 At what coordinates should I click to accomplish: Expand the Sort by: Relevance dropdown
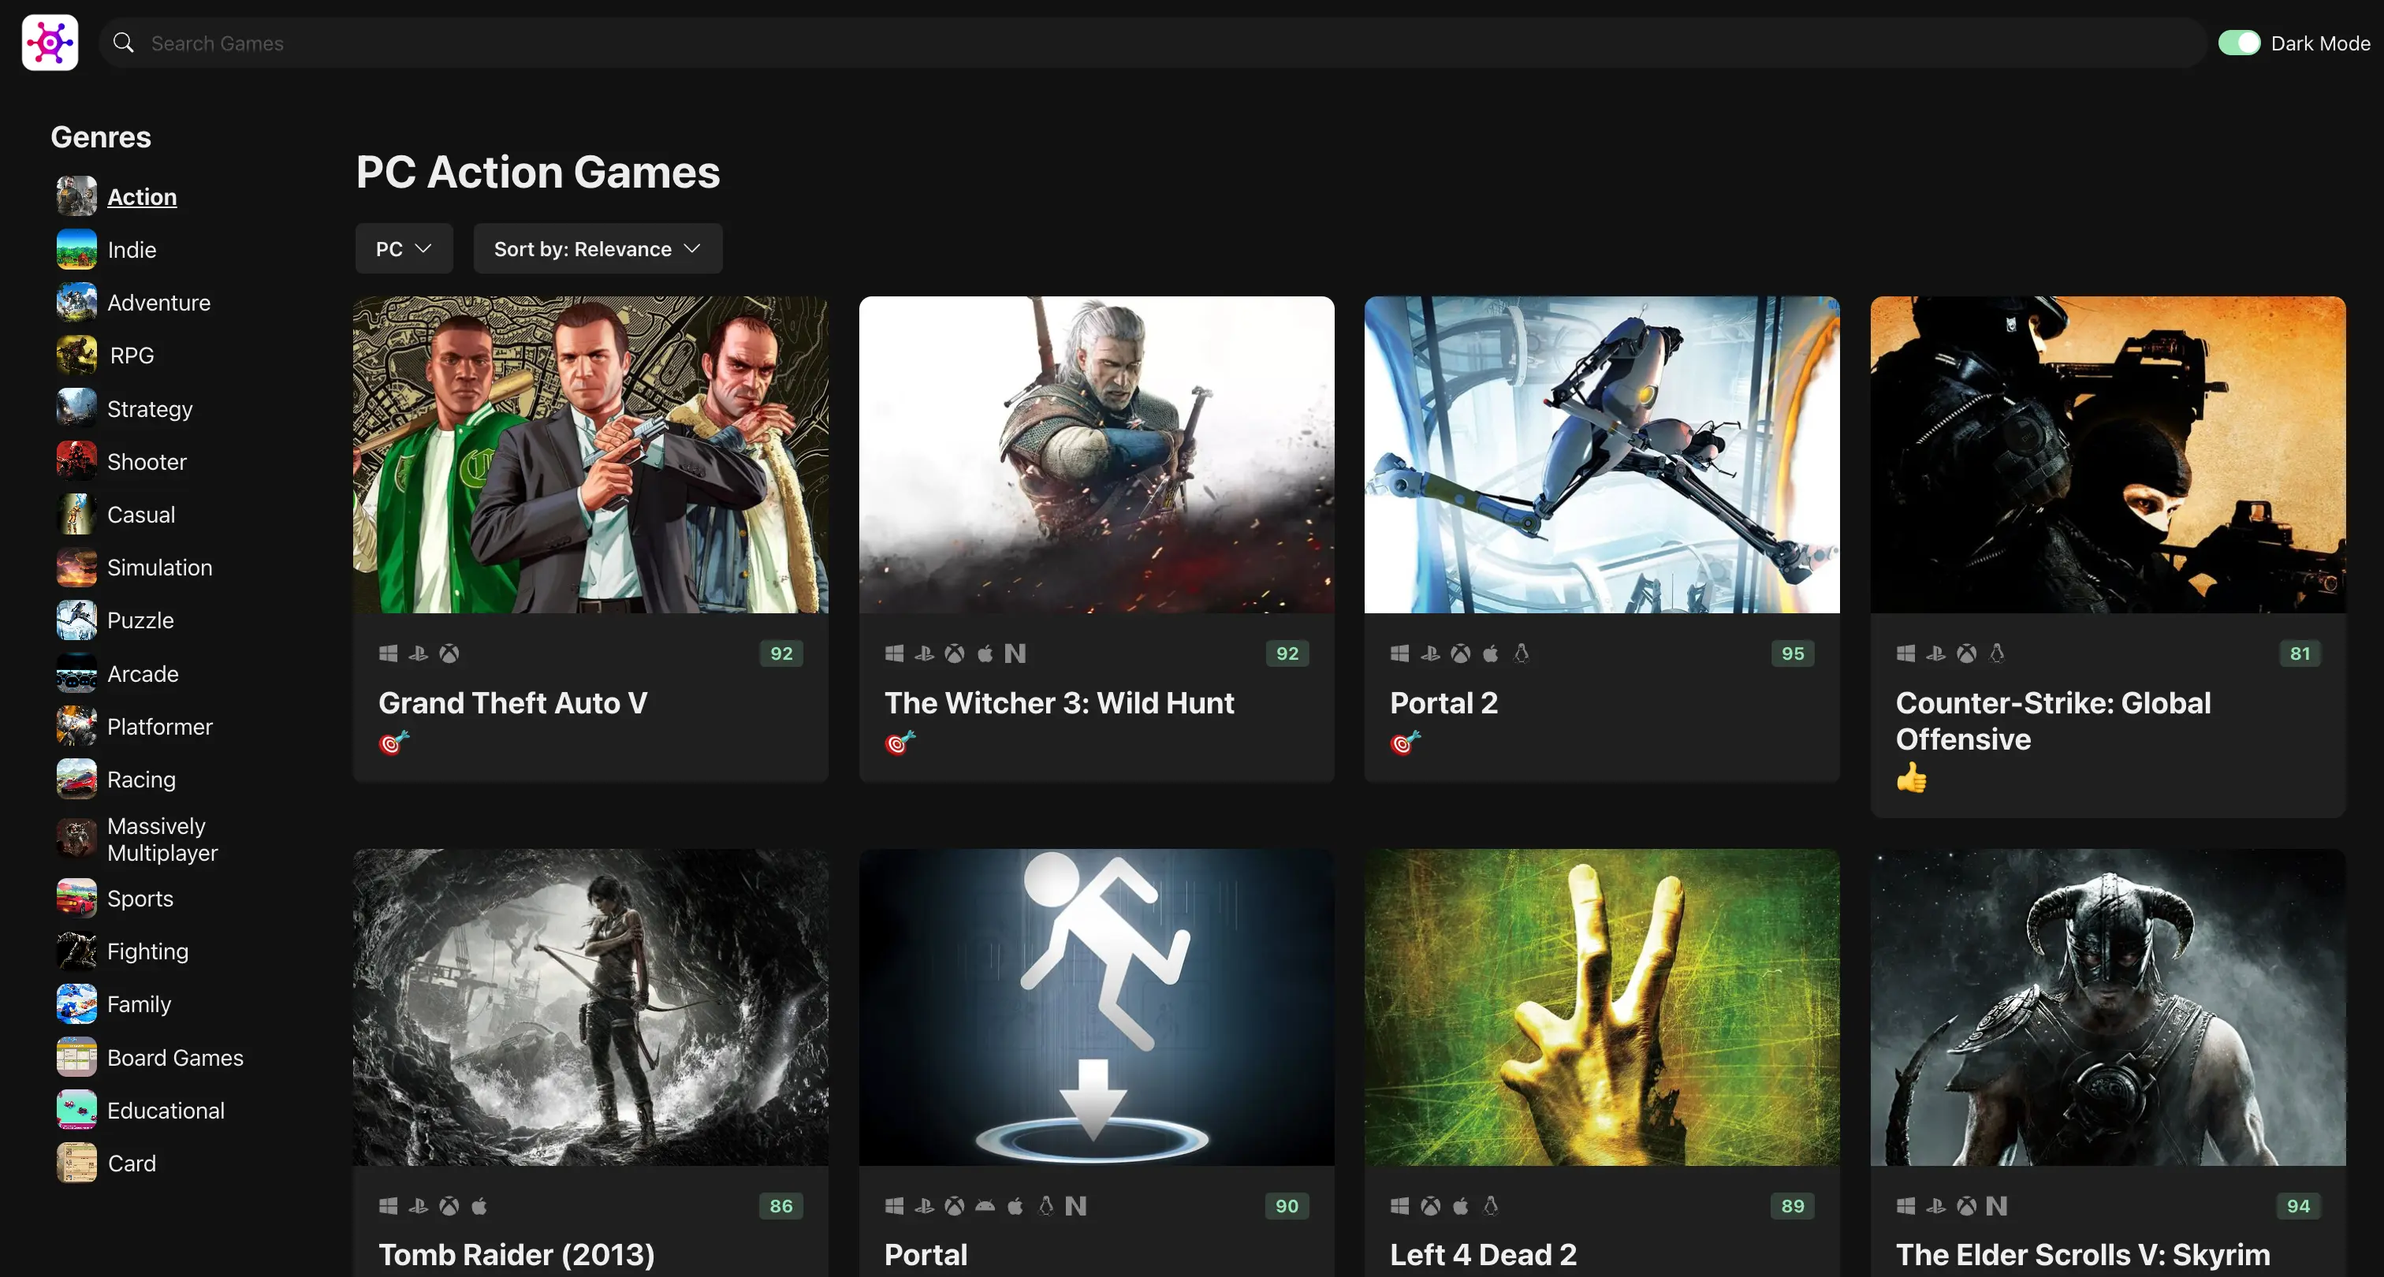click(x=597, y=248)
